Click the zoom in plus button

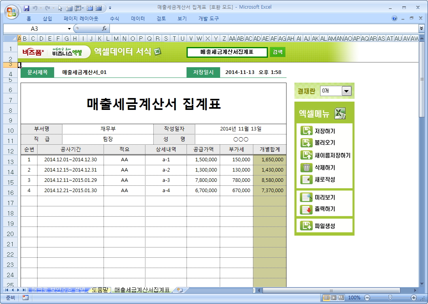[x=414, y=298]
